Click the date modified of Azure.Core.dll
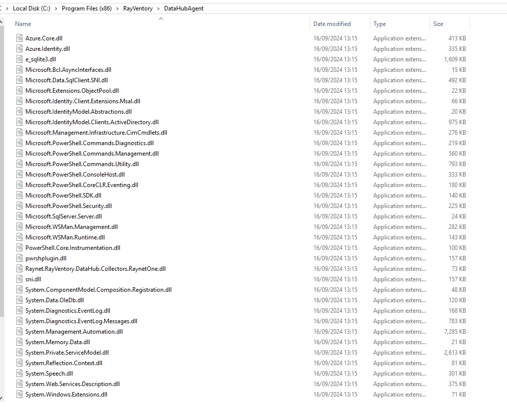Screen dimensions: 507x412 335,38
